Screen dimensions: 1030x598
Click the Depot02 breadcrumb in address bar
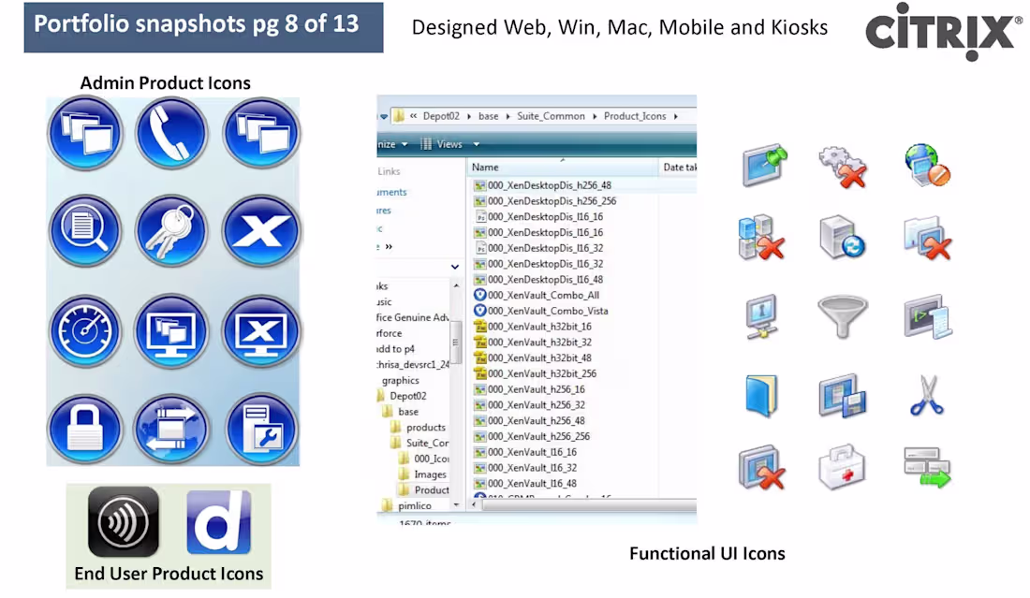[x=441, y=116]
